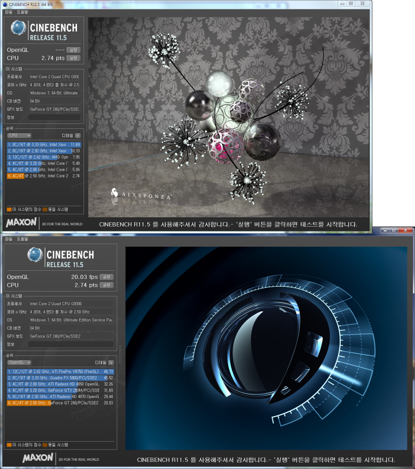Click the Cinebench globe logo in the lower window
415x469 pixels.
35,255
